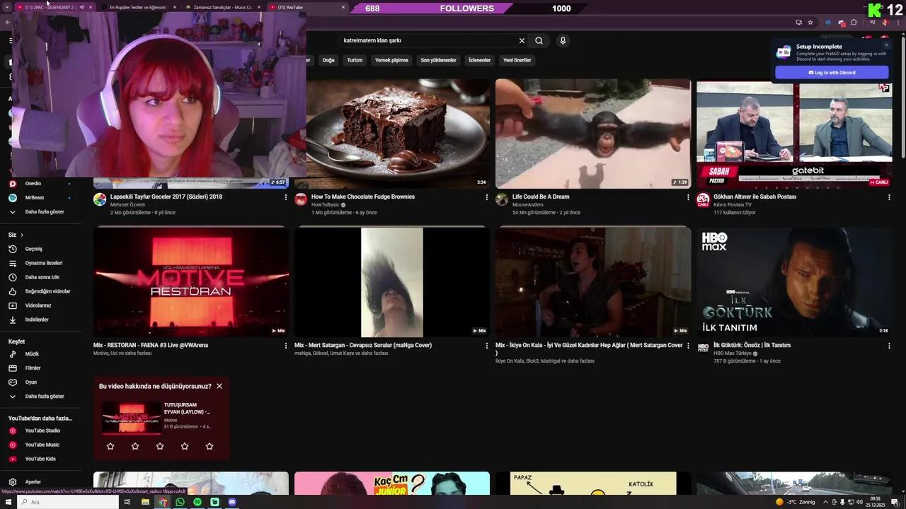Viewport: 906px width, 509px height.
Task: Open the options menu on the brownies video
Action: coord(486,197)
